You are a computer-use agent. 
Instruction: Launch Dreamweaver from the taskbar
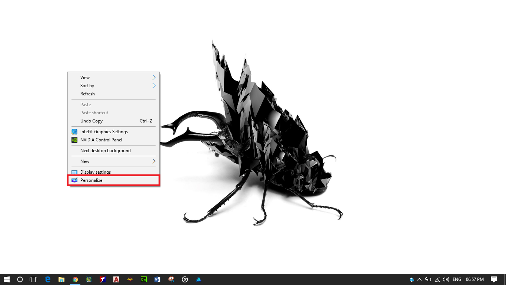[143, 279]
